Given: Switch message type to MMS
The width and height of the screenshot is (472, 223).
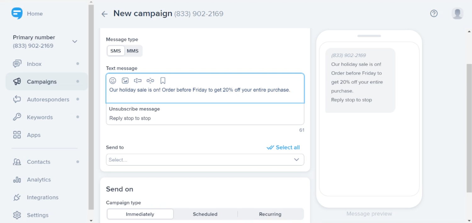Looking at the screenshot, I should (x=132, y=51).
